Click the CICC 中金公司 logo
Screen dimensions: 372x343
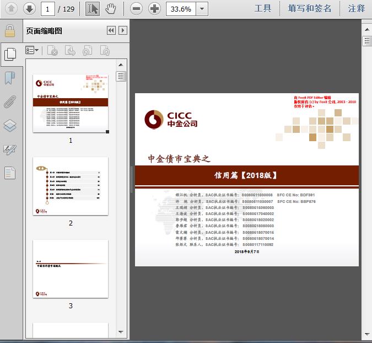coord(171,120)
